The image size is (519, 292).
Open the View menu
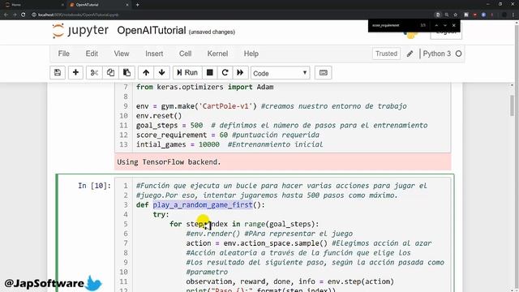point(122,54)
